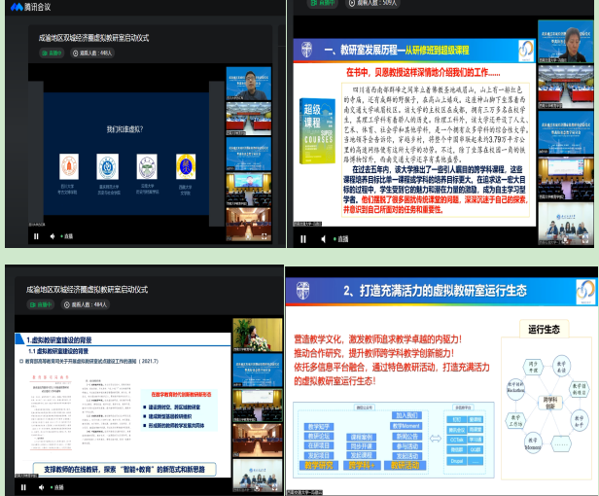Pause the stream showing 484 viewers

pos(23,487)
